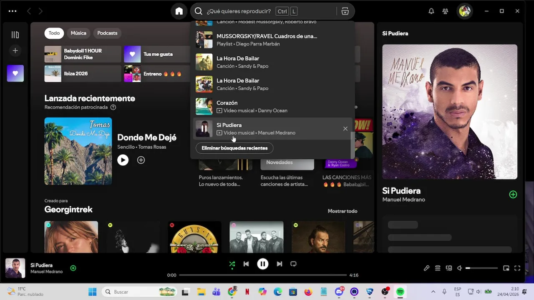Image resolution: width=534 pixels, height=300 pixels.
Task: Mute with the volume speaker icon
Action: (459, 268)
